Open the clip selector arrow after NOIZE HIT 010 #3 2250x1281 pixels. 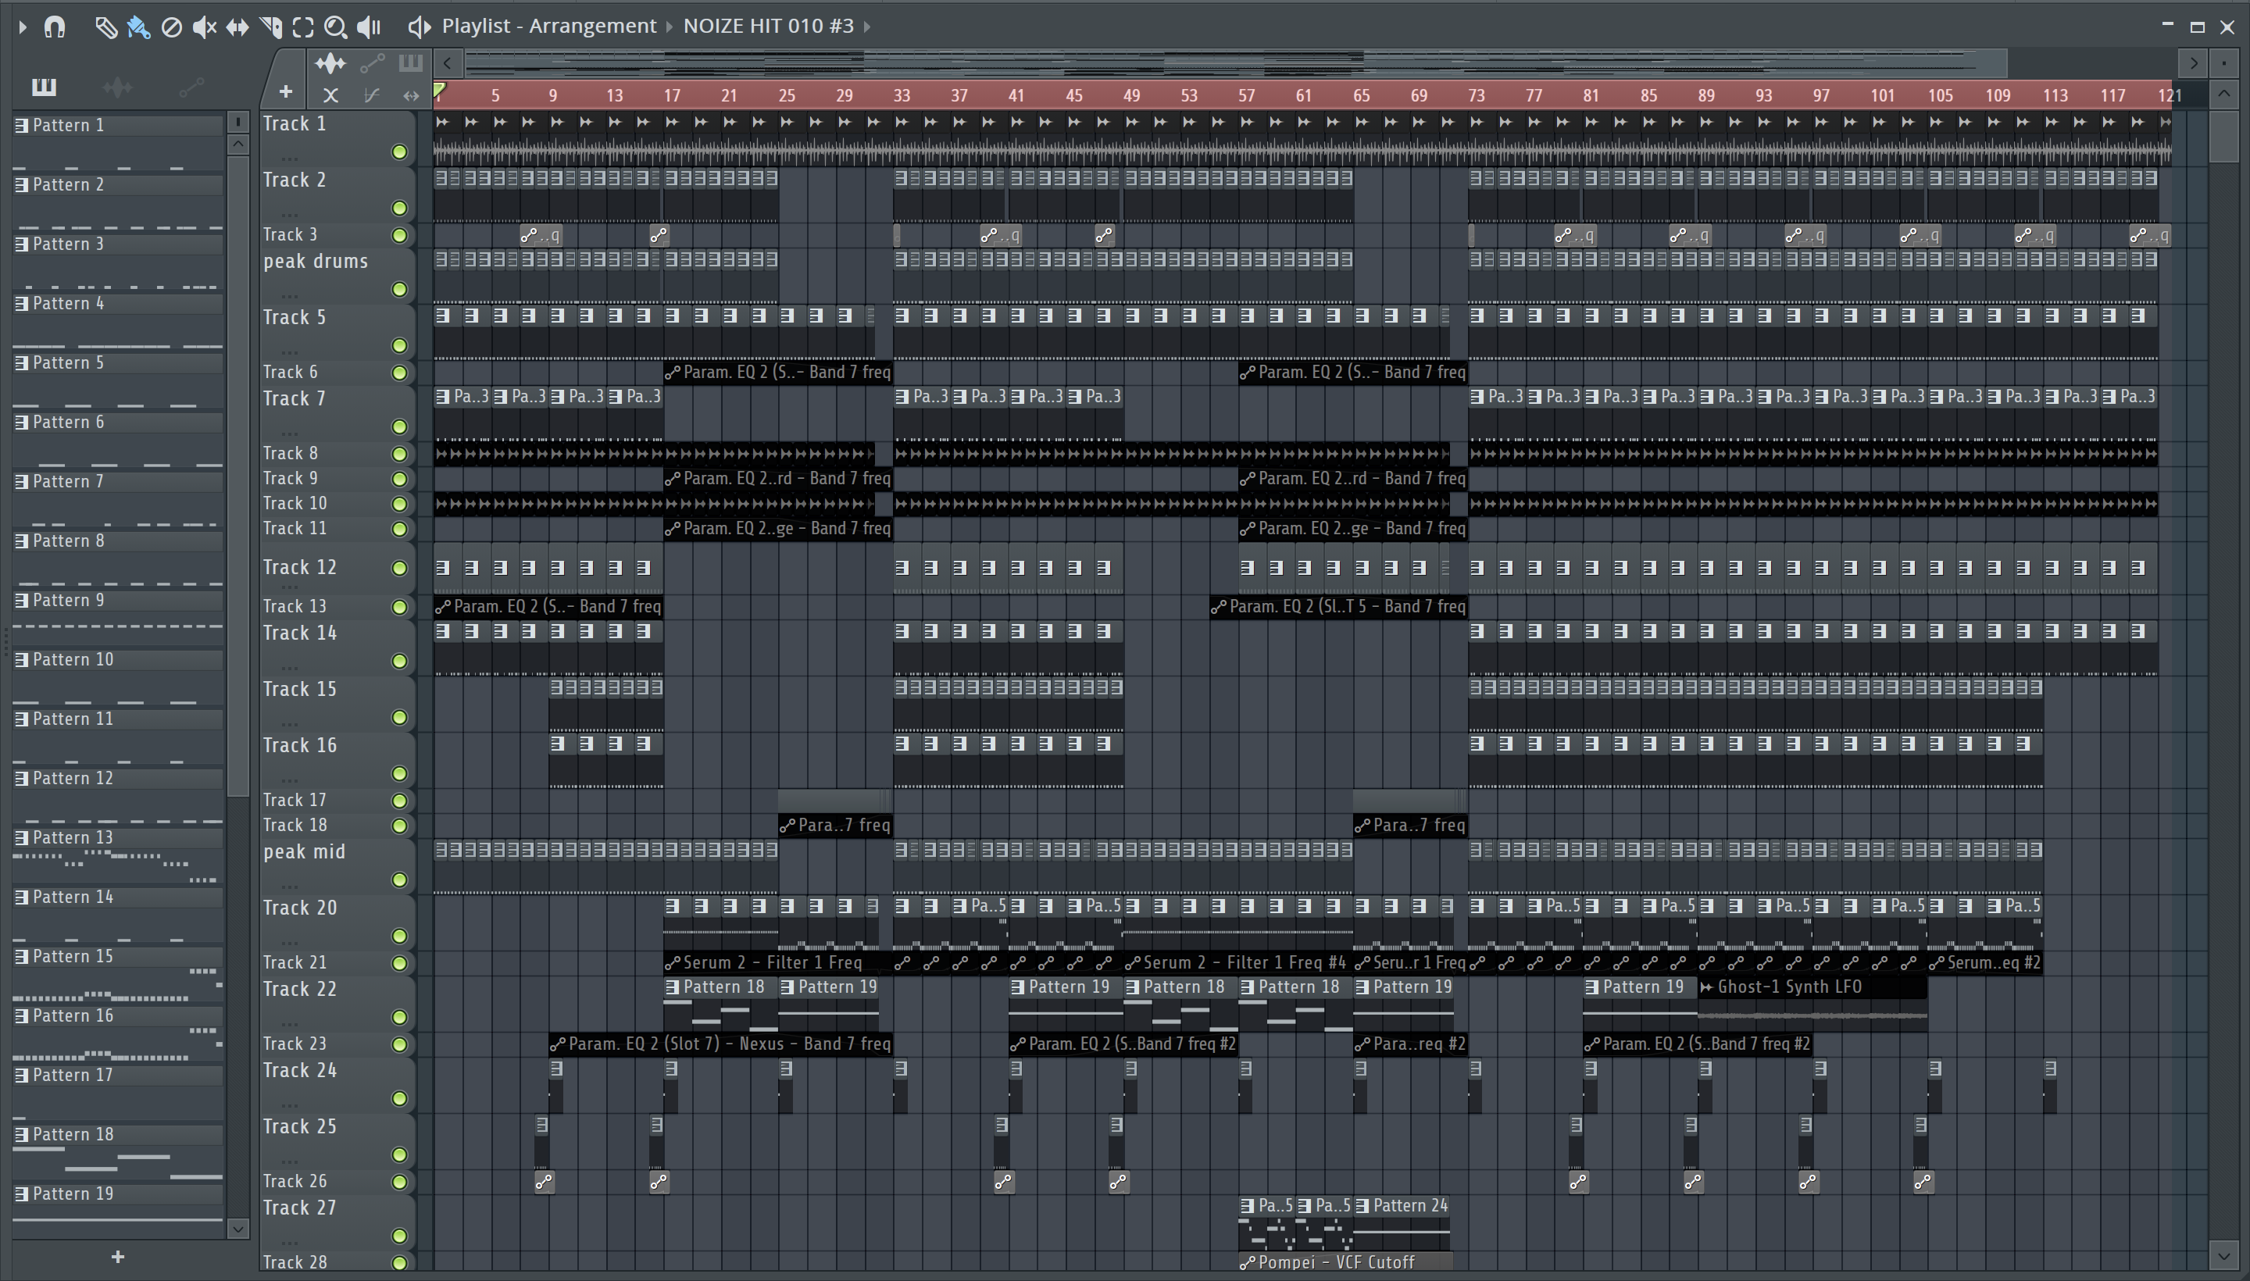click(866, 27)
